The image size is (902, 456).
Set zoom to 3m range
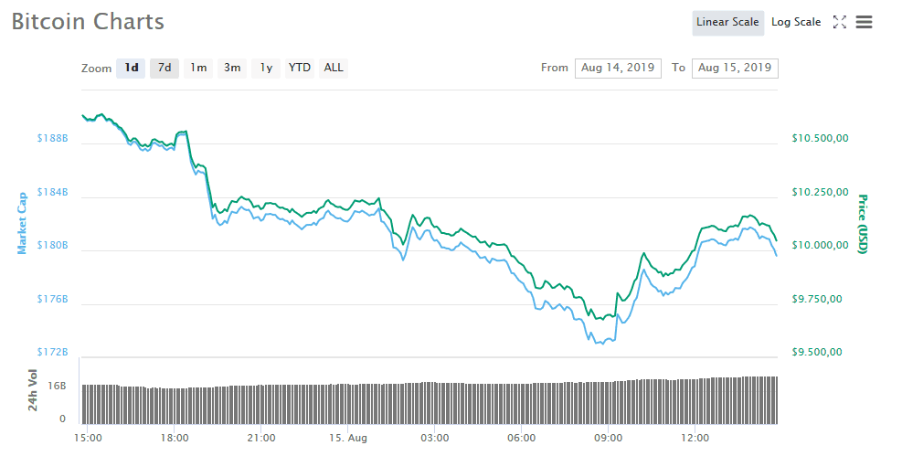click(232, 68)
